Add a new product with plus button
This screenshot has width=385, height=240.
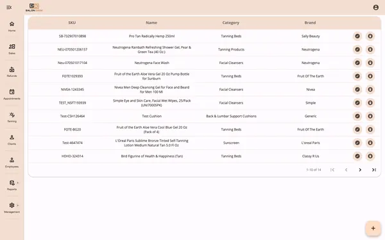pos(373,228)
